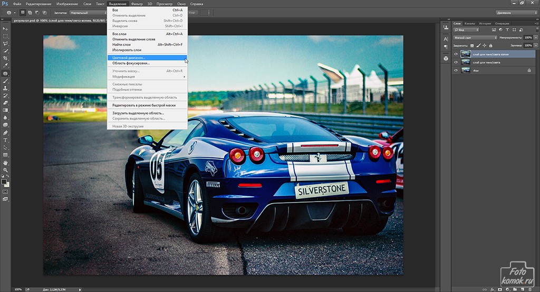The height and width of the screenshot is (292, 540).
Task: Open the Изображение menu
Action: point(67,4)
